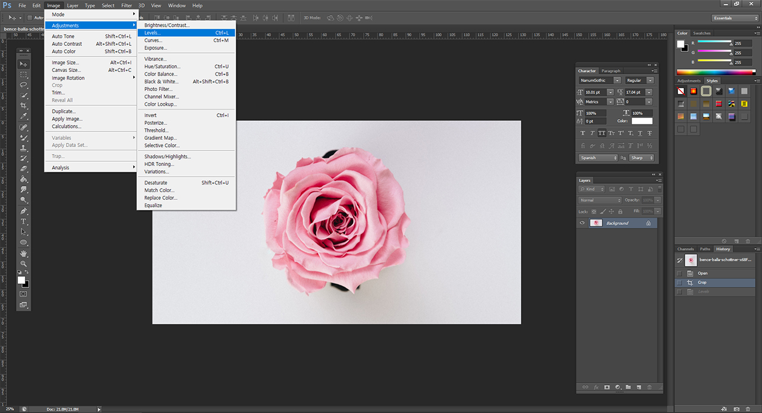The image size is (762, 413).
Task: Select the Dodge tool
Action: [x=24, y=200]
